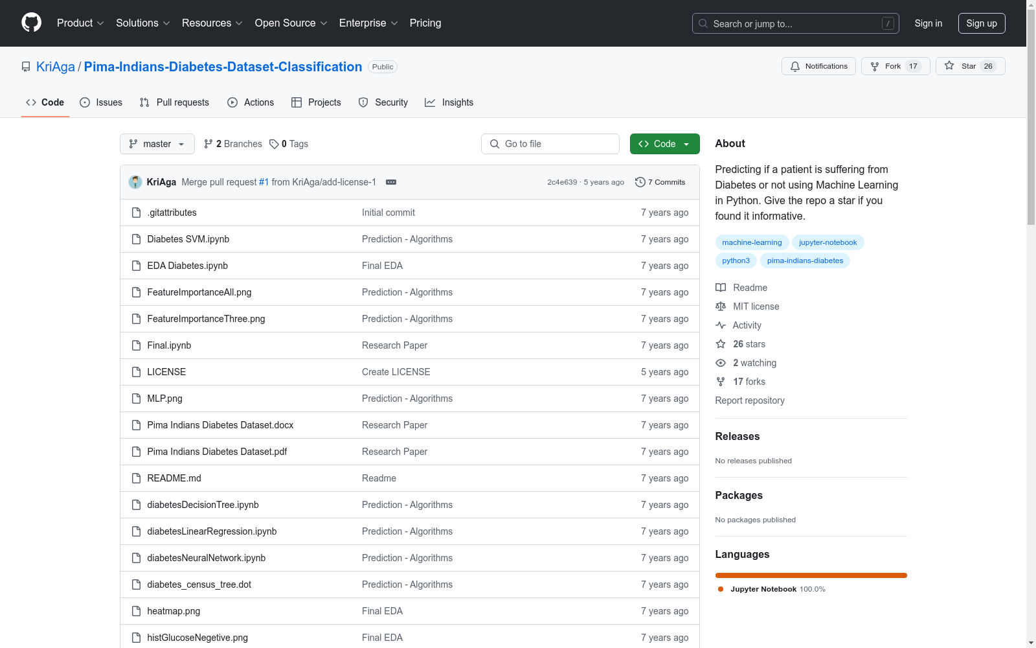Open the green Code dropdown
Image resolution: width=1036 pixels, height=648 pixels.
(x=664, y=144)
